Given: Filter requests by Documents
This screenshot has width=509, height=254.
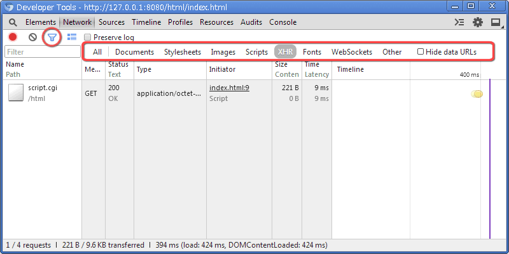Looking at the screenshot, I should coord(134,52).
